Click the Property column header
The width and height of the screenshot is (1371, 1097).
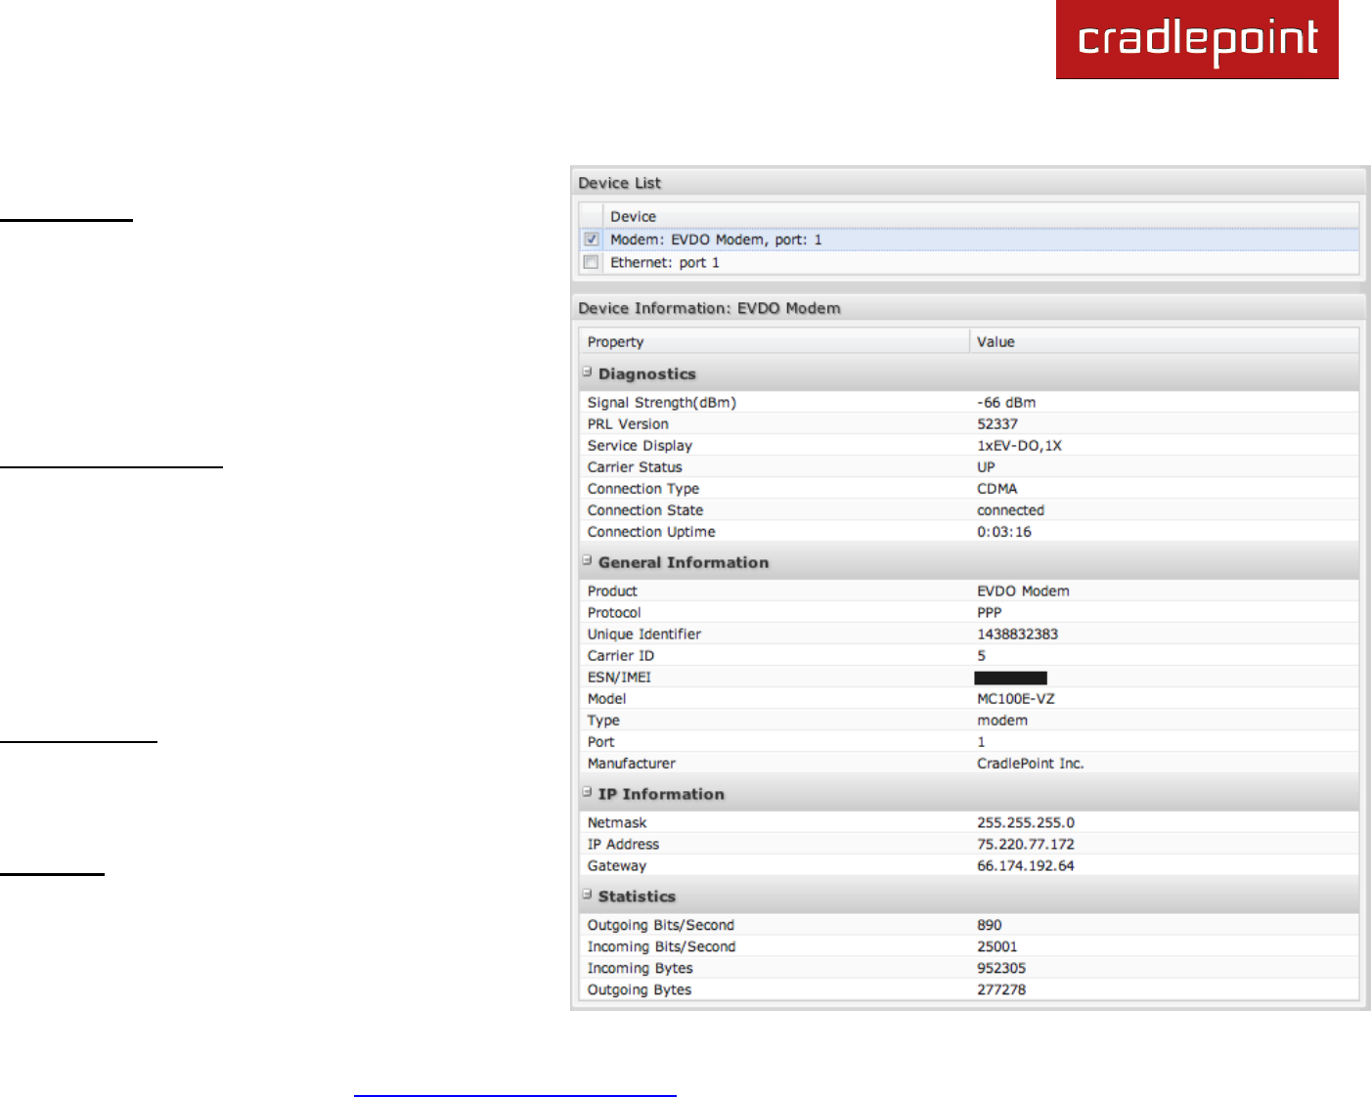[x=774, y=341]
